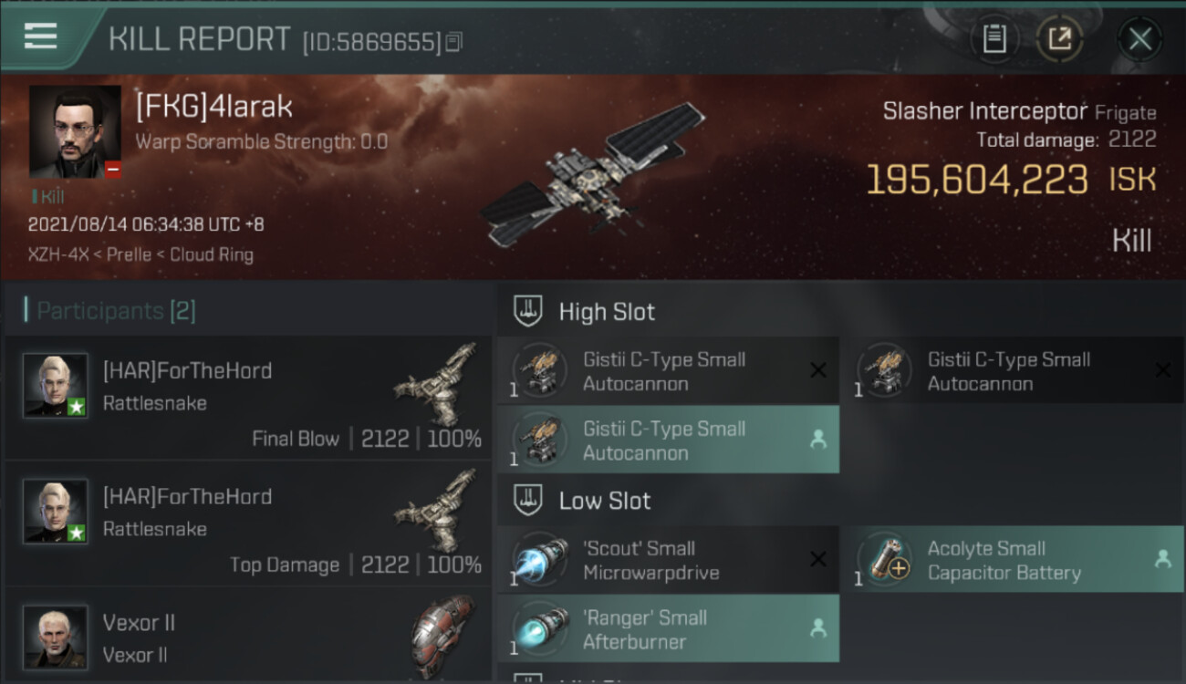The height and width of the screenshot is (684, 1186).
Task: Select highlighted Gistii C-Type Small Autocannon
Action: 668,440
